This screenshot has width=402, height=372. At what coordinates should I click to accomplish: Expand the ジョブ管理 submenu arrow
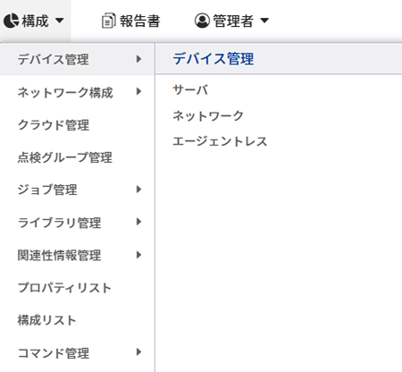tap(138, 190)
